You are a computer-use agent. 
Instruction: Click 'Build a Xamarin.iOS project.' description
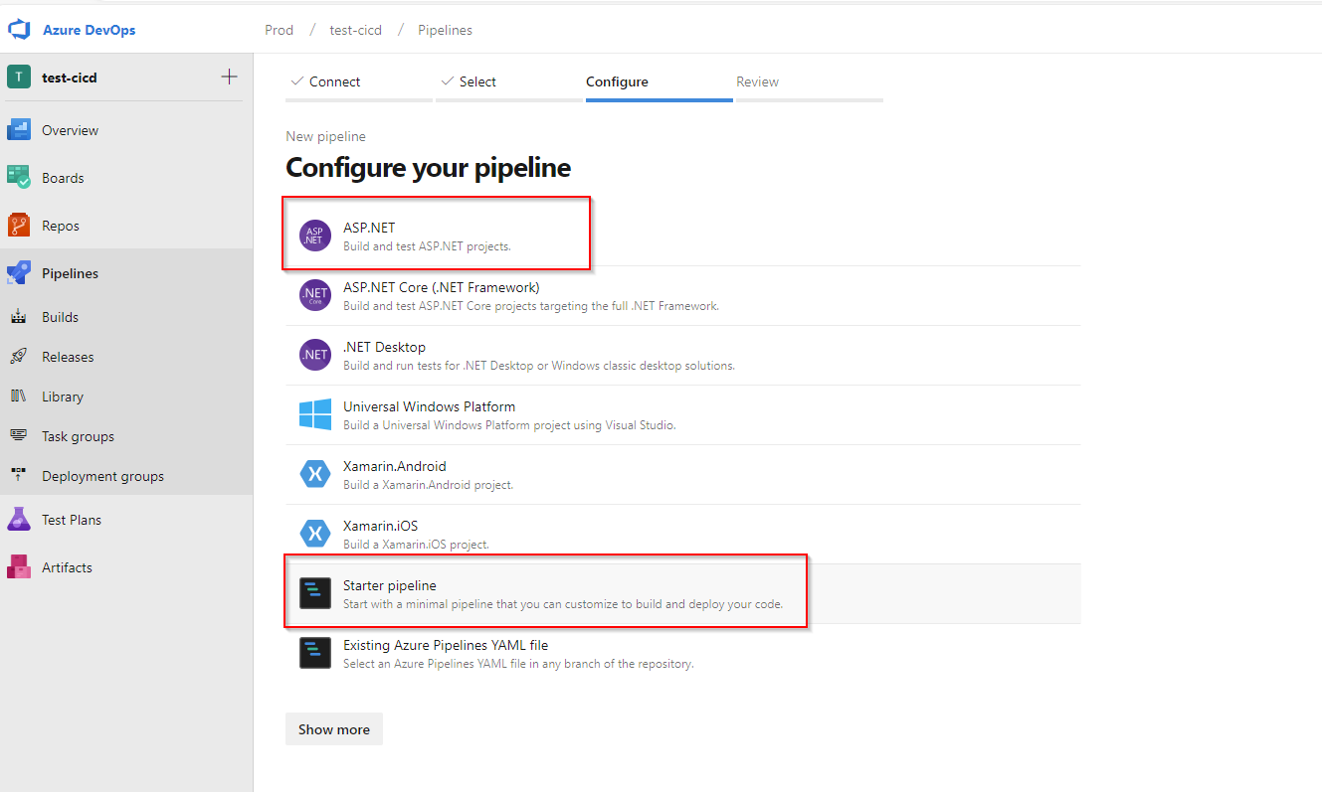[416, 545]
